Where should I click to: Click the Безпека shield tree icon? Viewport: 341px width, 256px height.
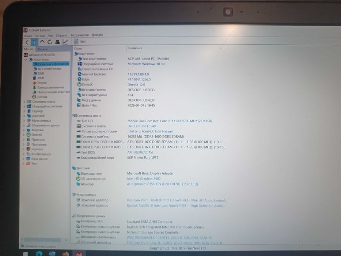tap(28, 149)
